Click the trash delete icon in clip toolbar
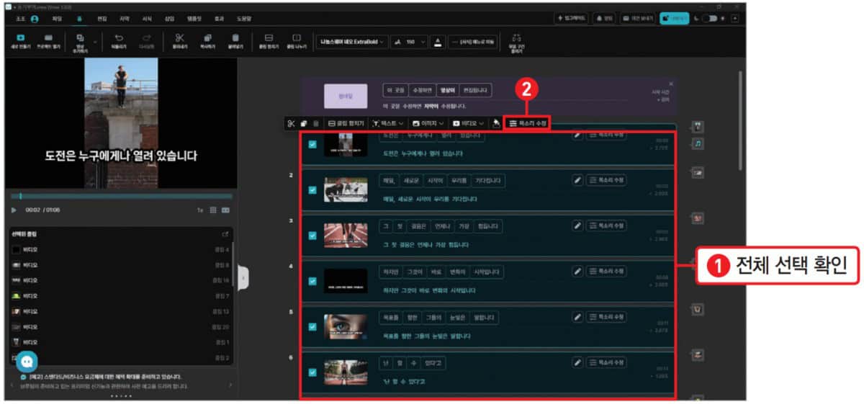This screenshot has width=864, height=407. (315, 124)
